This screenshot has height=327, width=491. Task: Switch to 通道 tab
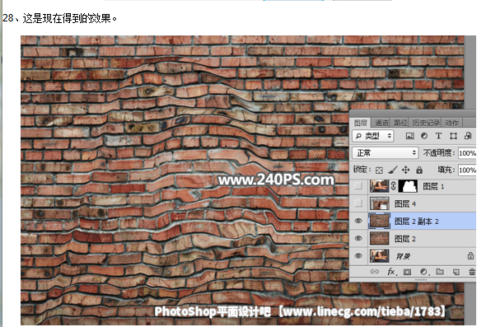coord(381,123)
